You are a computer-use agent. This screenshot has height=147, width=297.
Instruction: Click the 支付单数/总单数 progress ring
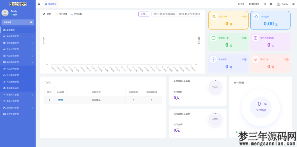[x=215, y=87]
